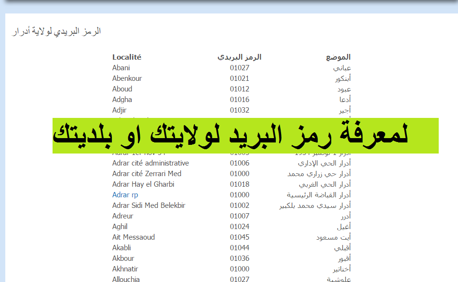Select Adrar Hay el Gharbi entry

pyautogui.click(x=143, y=184)
